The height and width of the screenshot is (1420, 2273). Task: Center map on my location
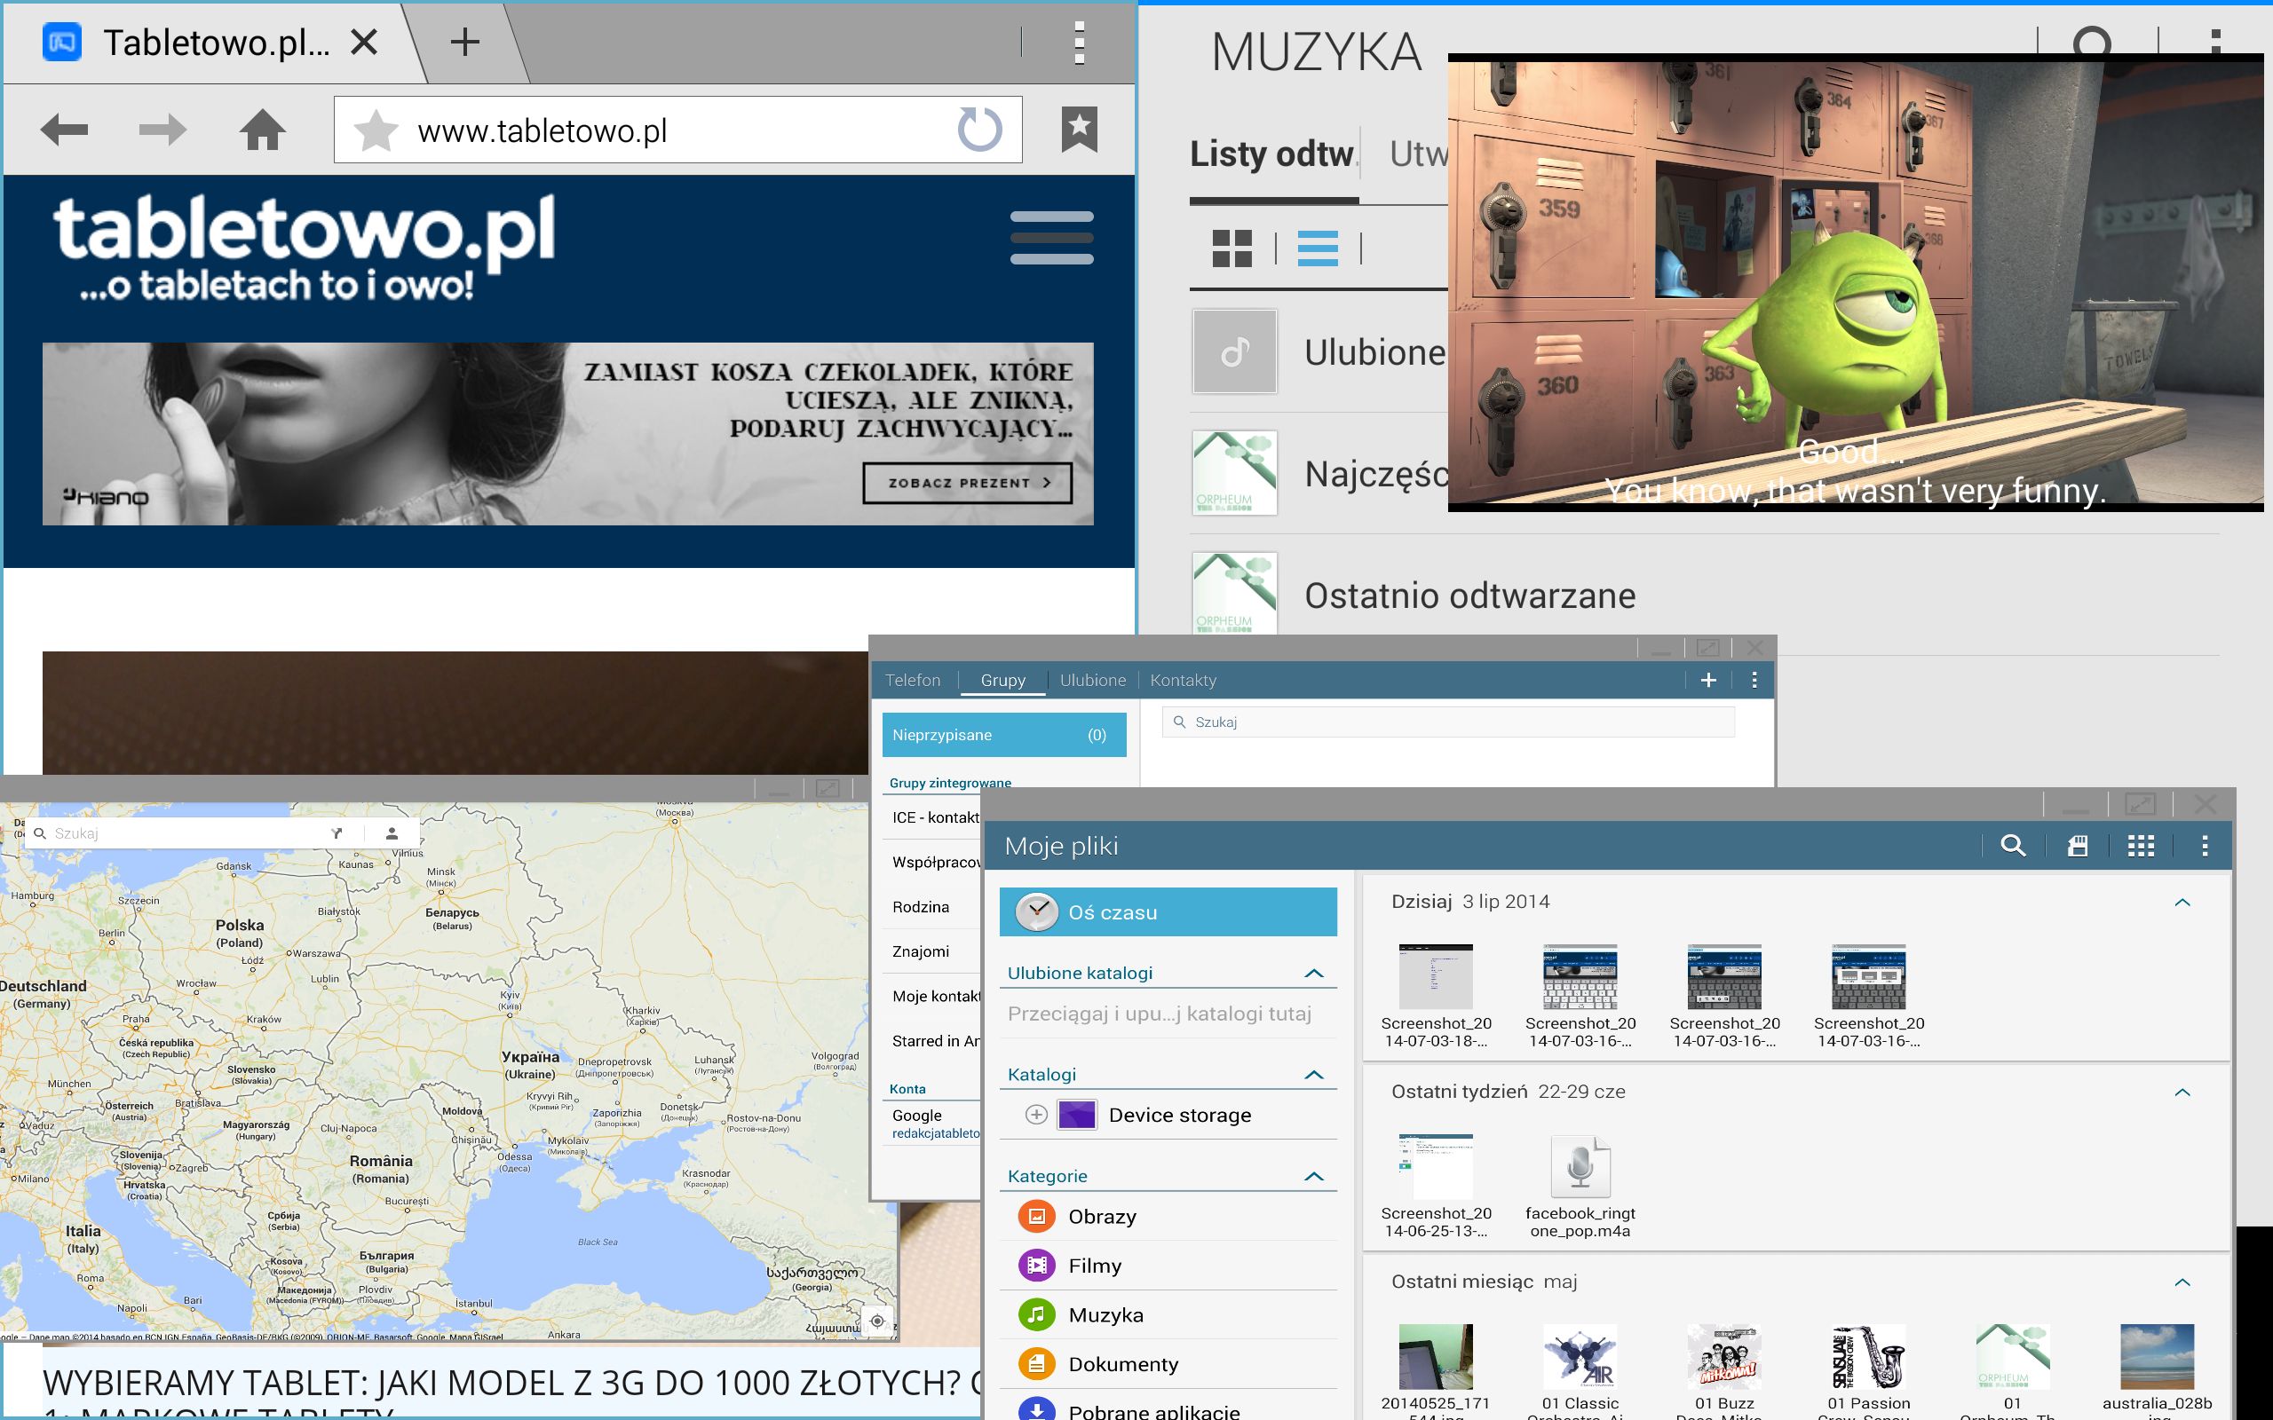877,1321
